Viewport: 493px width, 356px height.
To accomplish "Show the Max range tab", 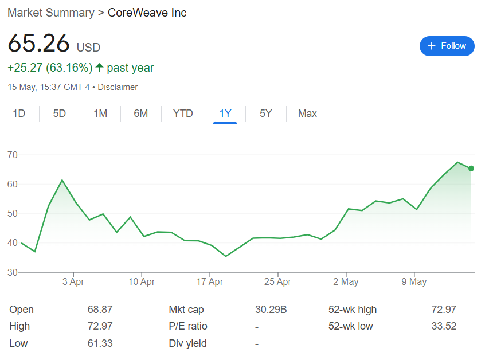I will click(x=307, y=114).
